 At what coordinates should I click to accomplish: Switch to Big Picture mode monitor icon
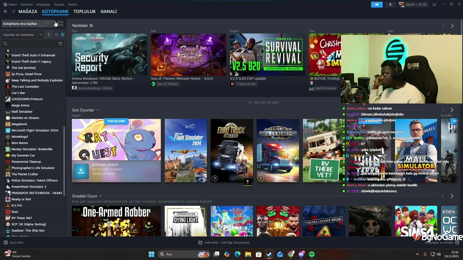click(x=434, y=4)
